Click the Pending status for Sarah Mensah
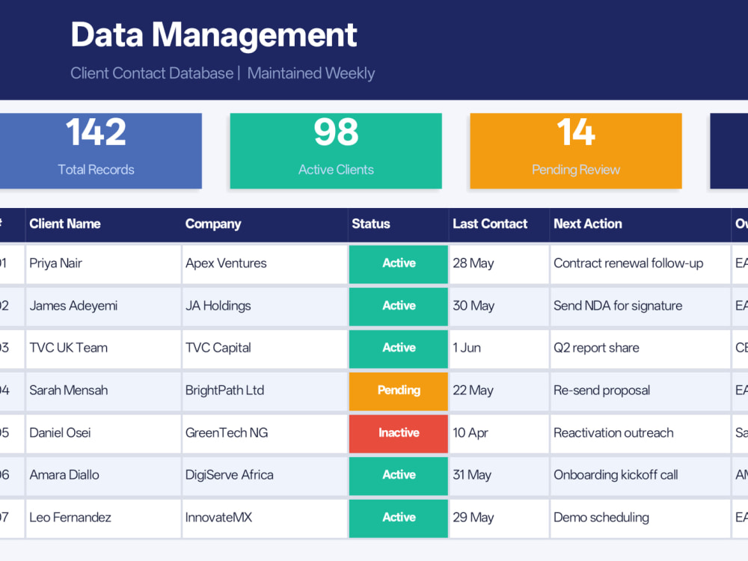 pos(399,390)
